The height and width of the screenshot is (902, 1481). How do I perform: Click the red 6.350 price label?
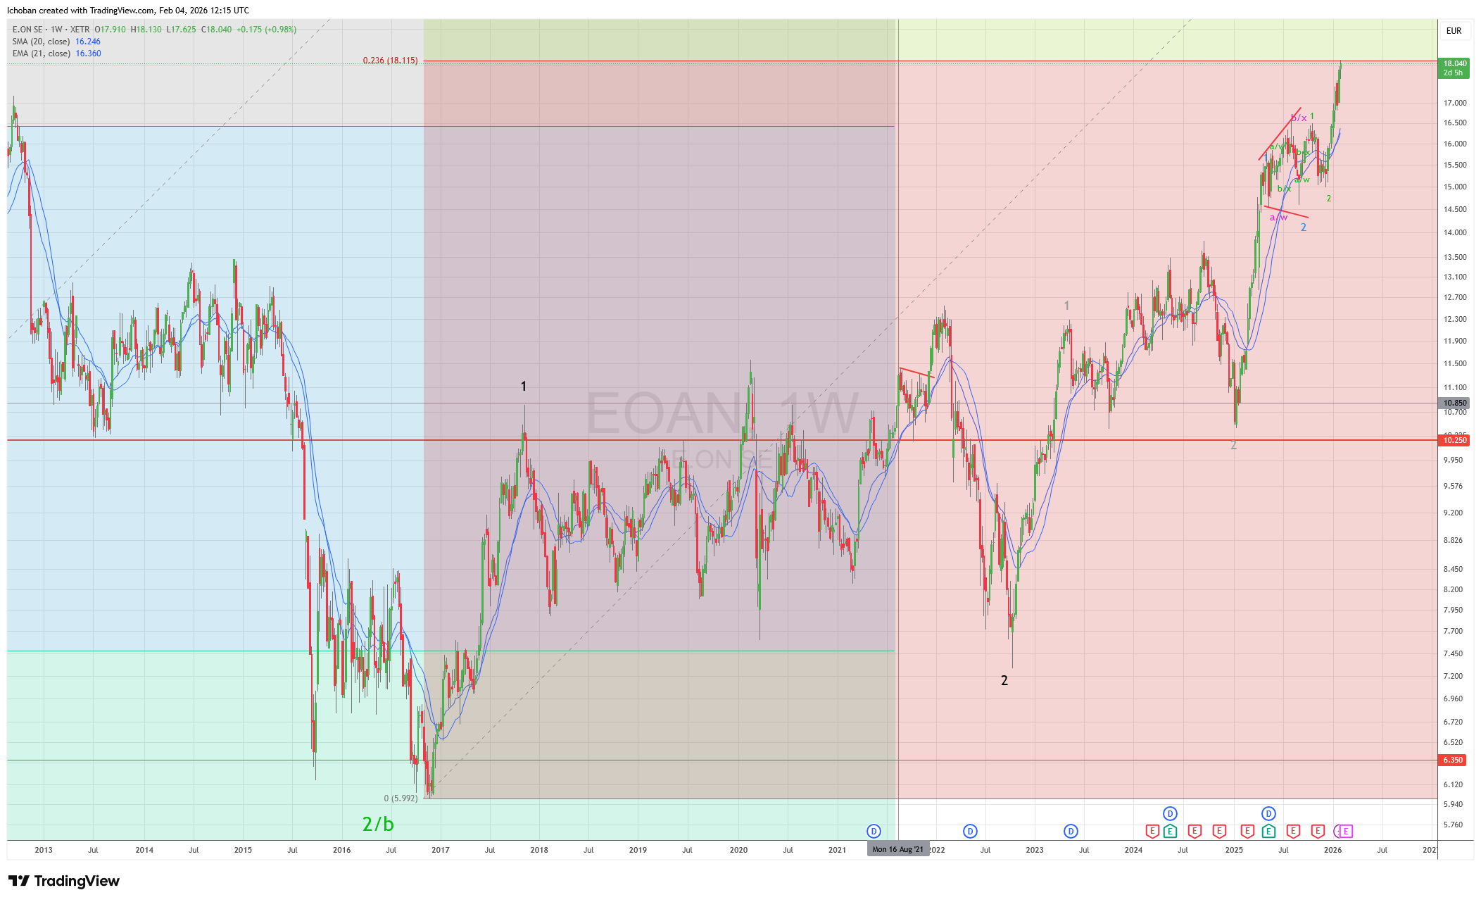click(x=1453, y=760)
